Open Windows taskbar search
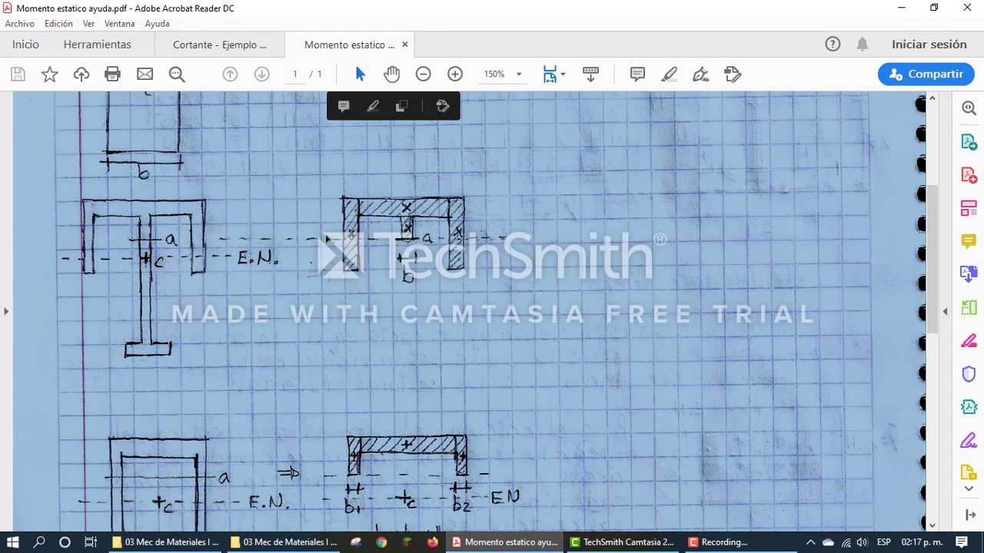The image size is (984, 553). coord(39,542)
